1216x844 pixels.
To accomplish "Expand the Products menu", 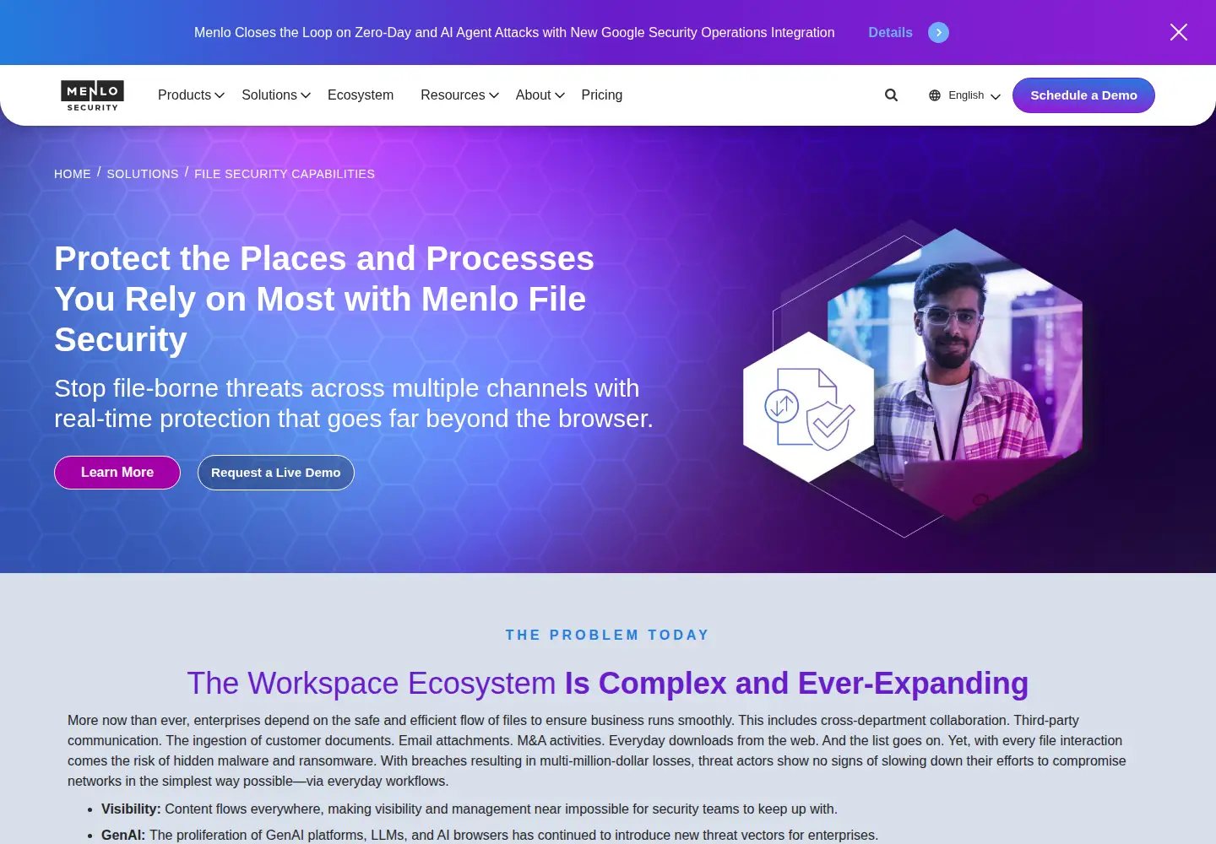I will tap(191, 95).
